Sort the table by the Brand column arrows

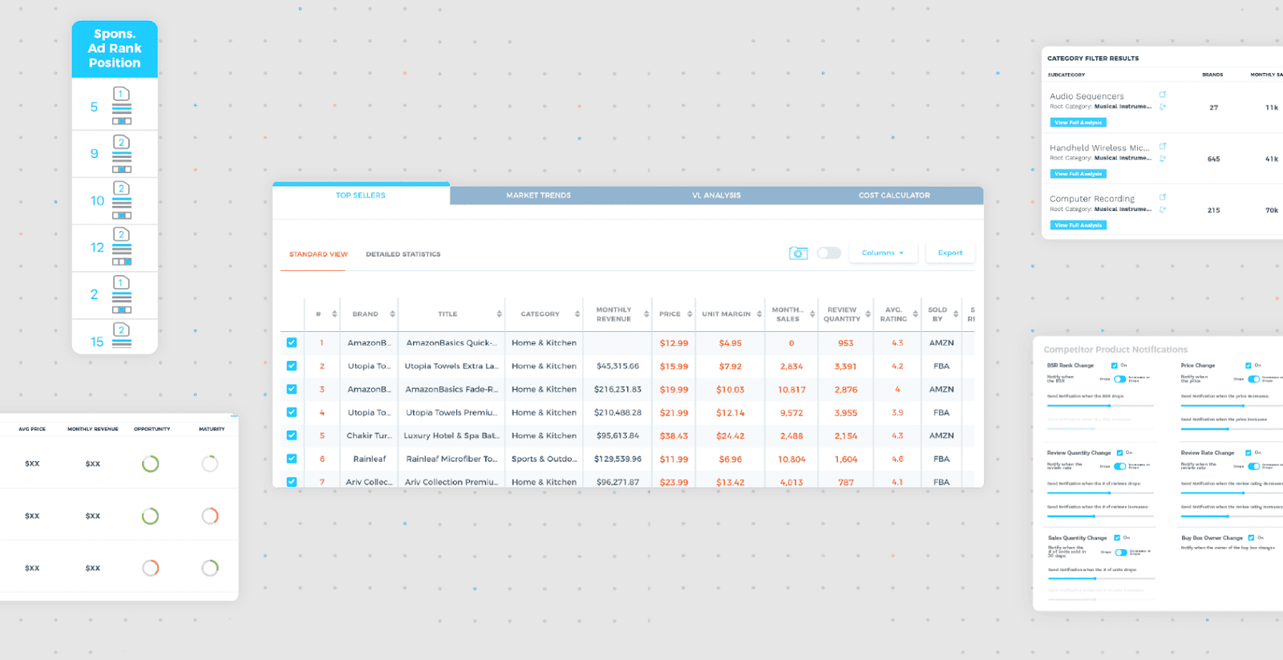[x=392, y=314]
